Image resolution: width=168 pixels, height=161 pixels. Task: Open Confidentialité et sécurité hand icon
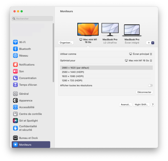15,128
